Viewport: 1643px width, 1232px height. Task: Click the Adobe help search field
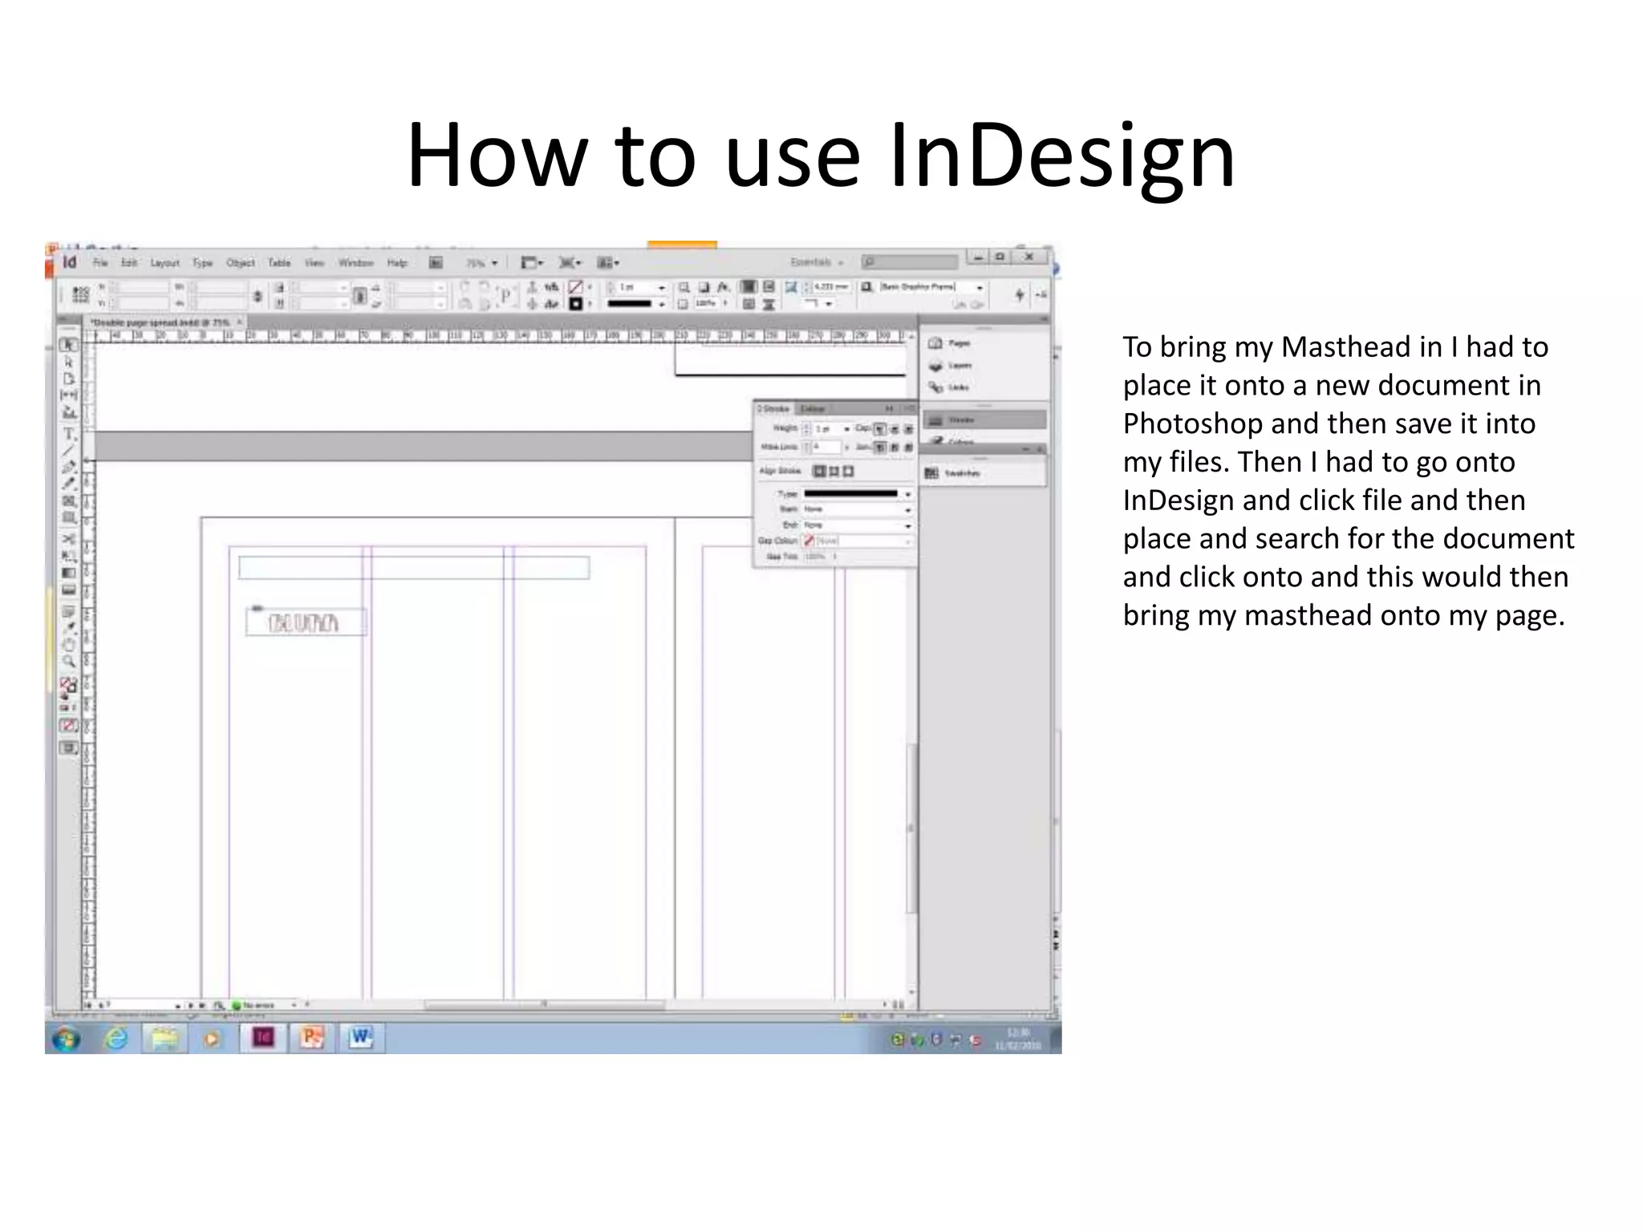[910, 262]
